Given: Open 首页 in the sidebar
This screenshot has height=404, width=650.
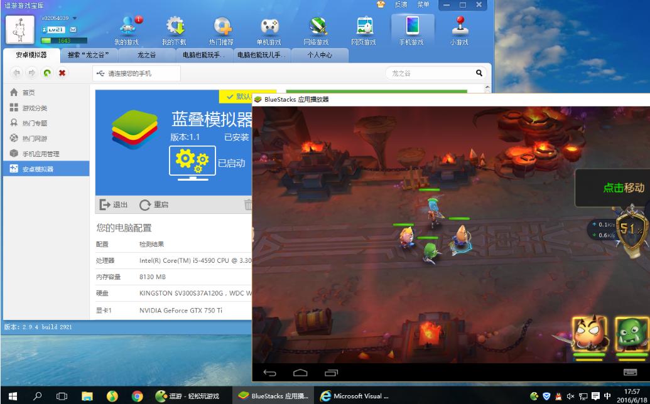Looking at the screenshot, I should coord(46,92).
